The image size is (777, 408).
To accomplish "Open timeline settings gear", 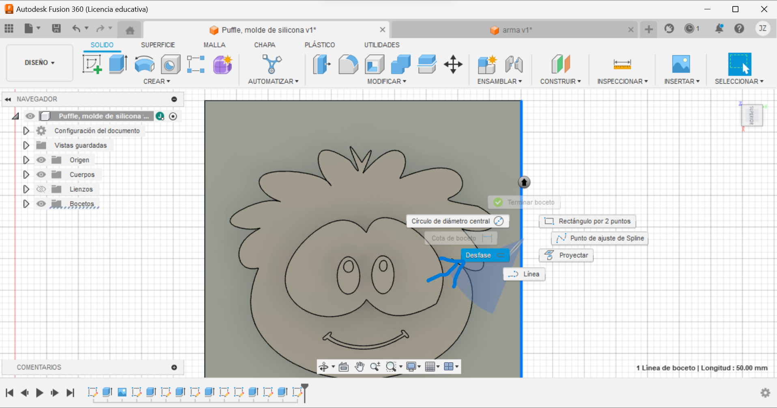I will pos(765,393).
